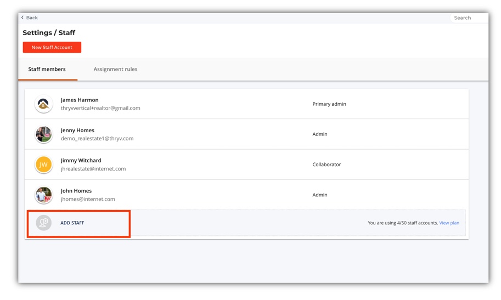Image resolution: width=501 pixels, height=300 pixels.
Task: Click the add staff person icon
Action: [43, 223]
